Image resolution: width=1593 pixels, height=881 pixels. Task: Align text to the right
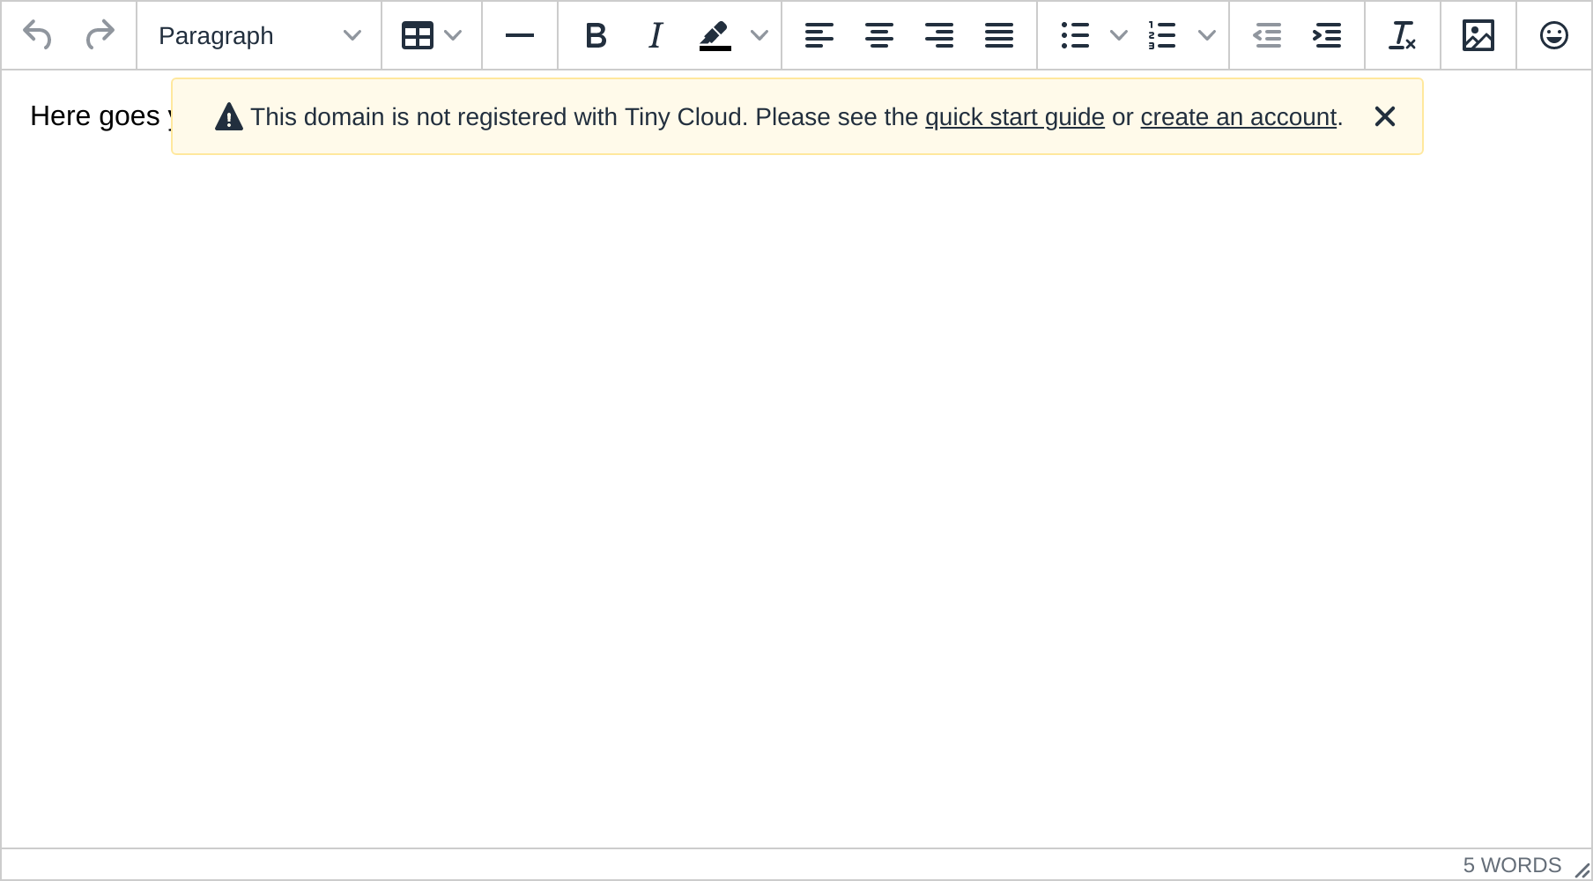[x=939, y=35]
